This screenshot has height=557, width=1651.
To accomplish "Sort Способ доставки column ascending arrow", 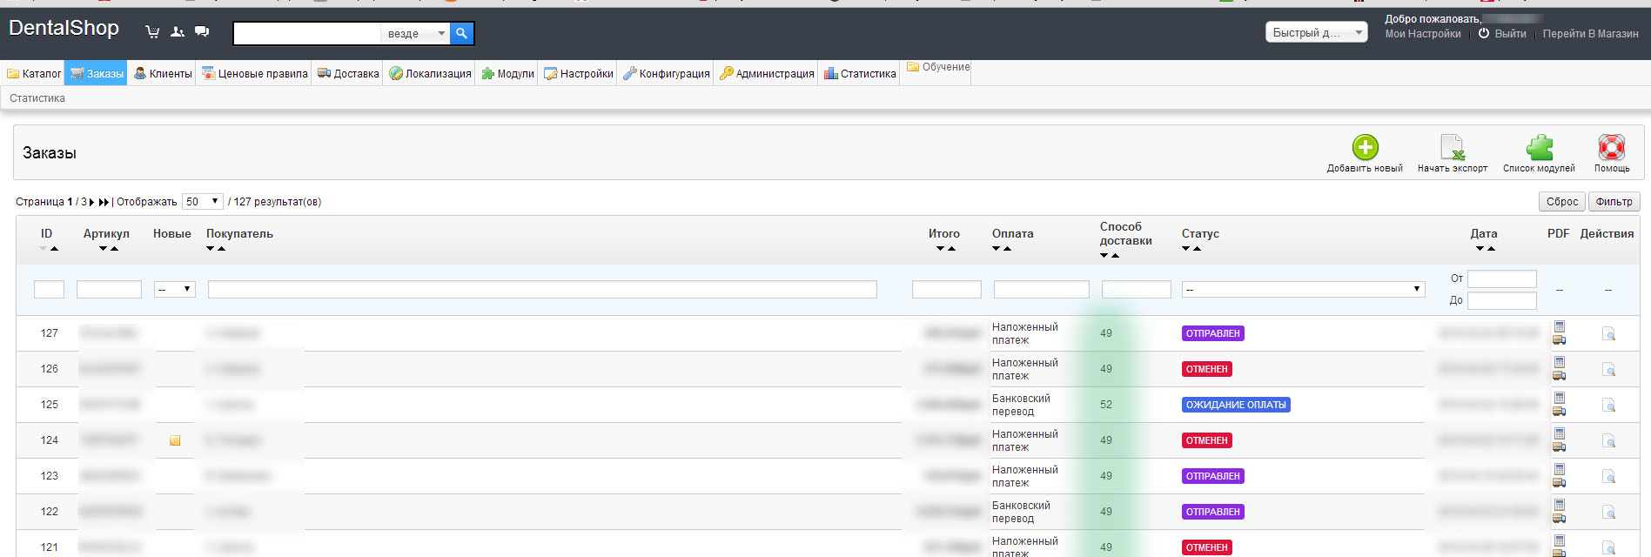I will (x=1115, y=256).
